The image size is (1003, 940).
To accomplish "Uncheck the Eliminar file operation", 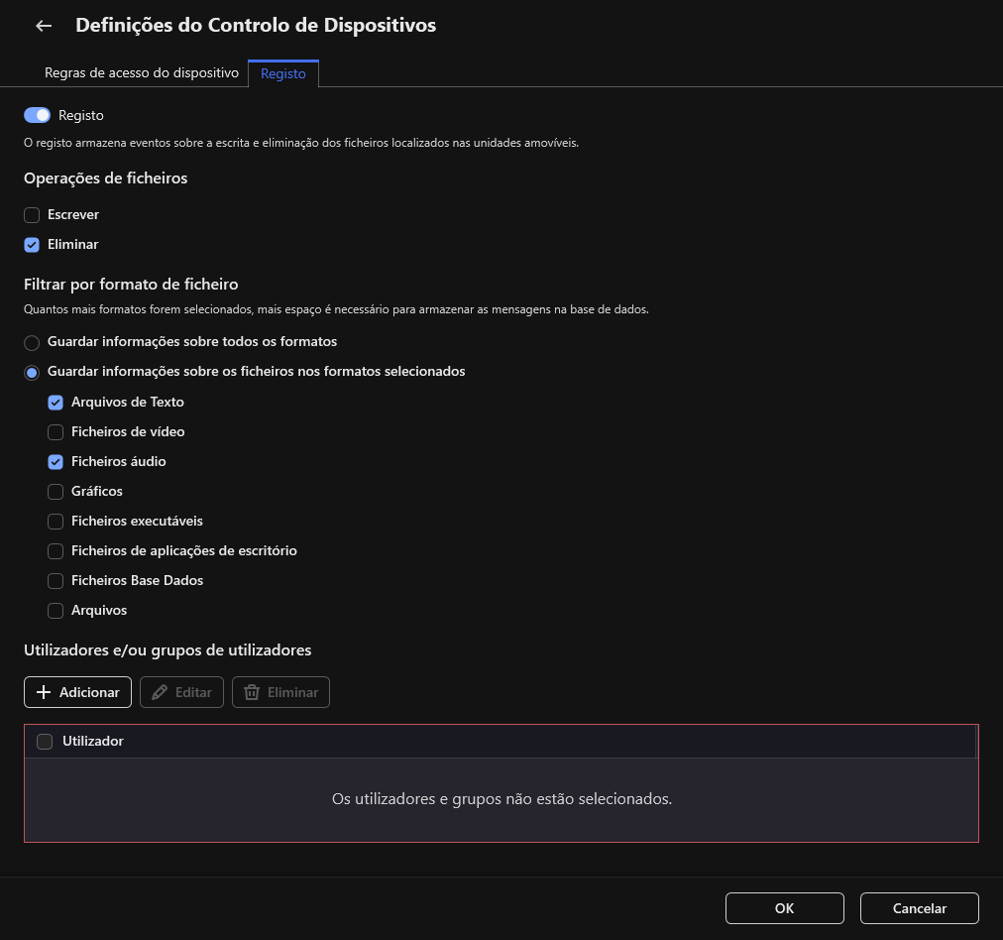I will click(32, 244).
